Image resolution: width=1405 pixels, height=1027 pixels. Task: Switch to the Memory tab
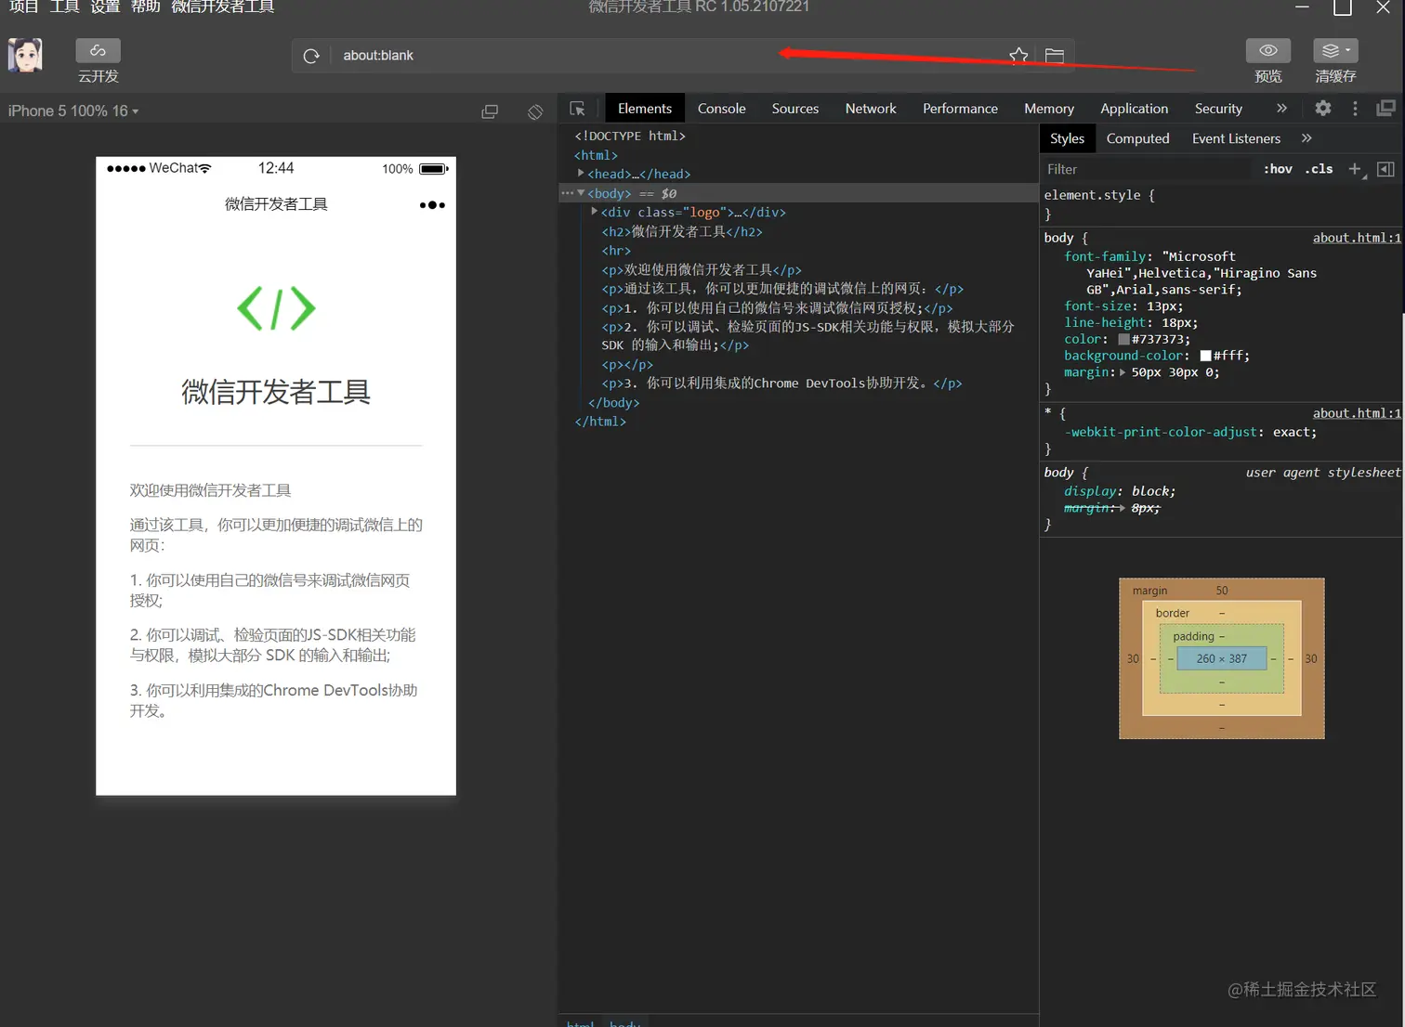(x=1049, y=109)
